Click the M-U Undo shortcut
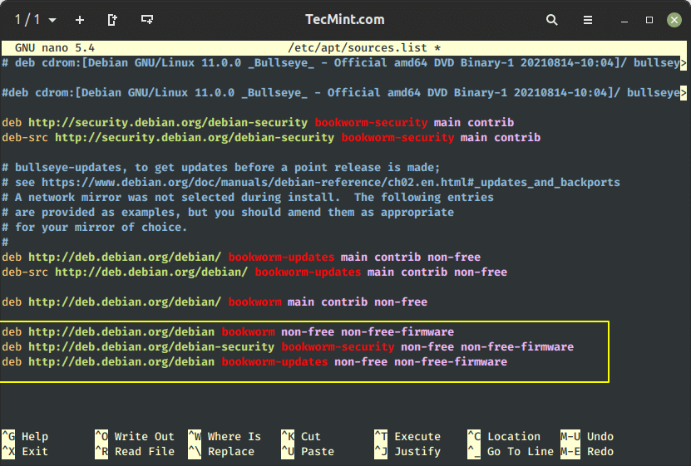This screenshot has width=691, height=466. pyautogui.click(x=587, y=437)
